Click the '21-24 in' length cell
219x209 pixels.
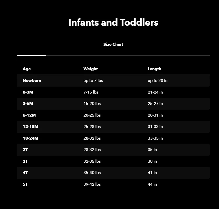pos(155,92)
